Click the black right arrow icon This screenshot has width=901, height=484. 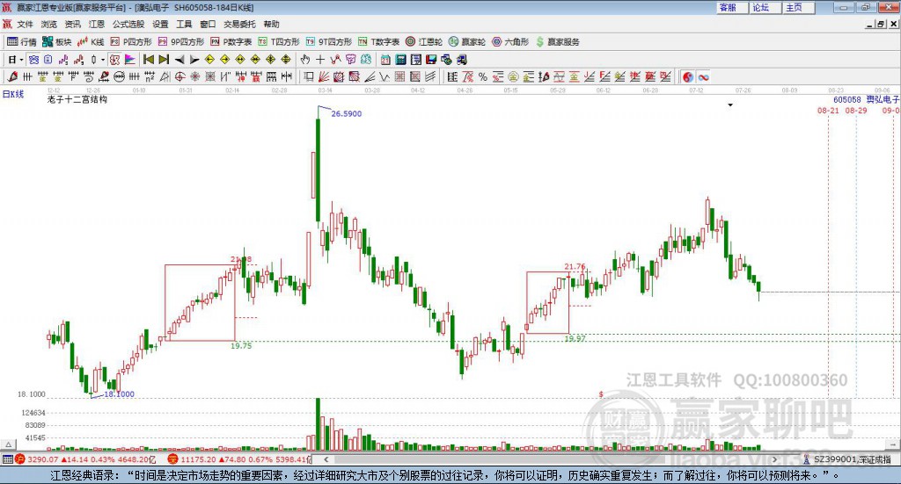[x=194, y=60]
